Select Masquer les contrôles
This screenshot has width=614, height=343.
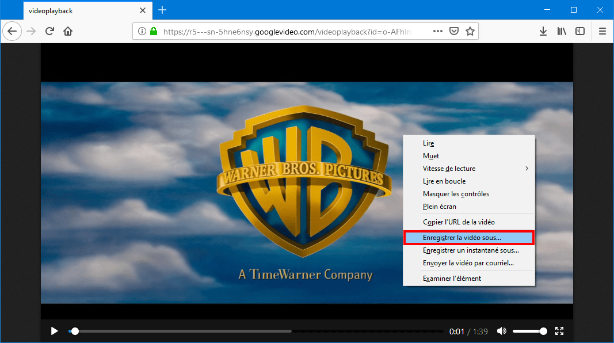(x=469, y=194)
